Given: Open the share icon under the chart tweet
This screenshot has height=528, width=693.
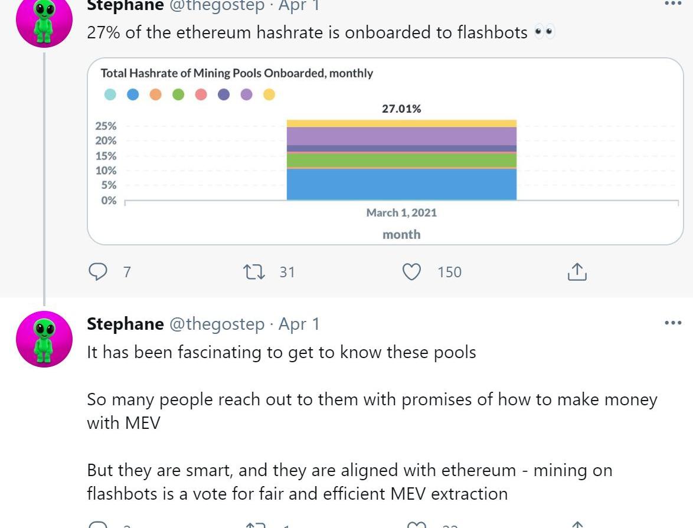Looking at the screenshot, I should (x=577, y=272).
